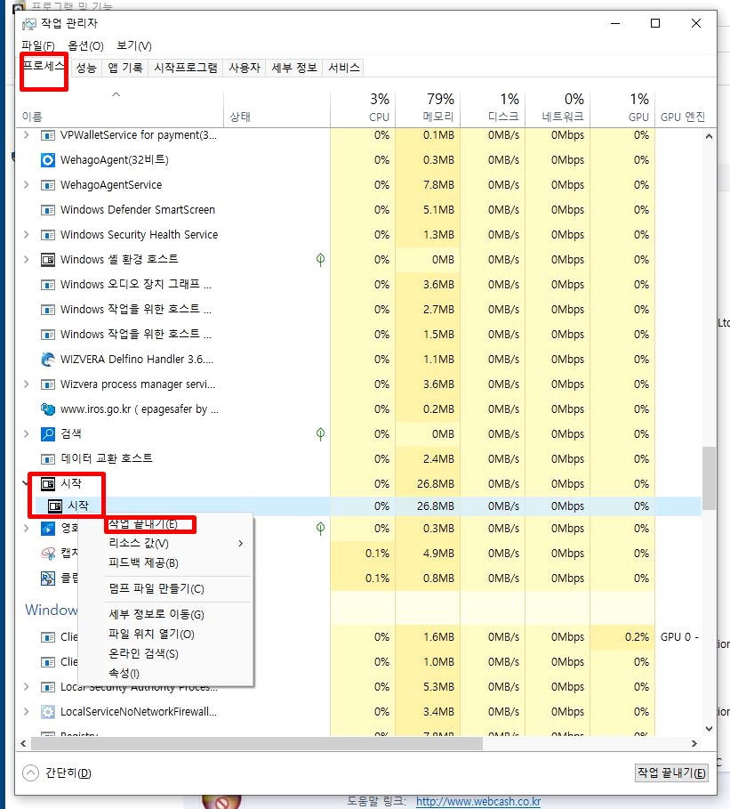730x809 pixels.
Task: Sort by the 디스크 column header
Action: (x=493, y=109)
